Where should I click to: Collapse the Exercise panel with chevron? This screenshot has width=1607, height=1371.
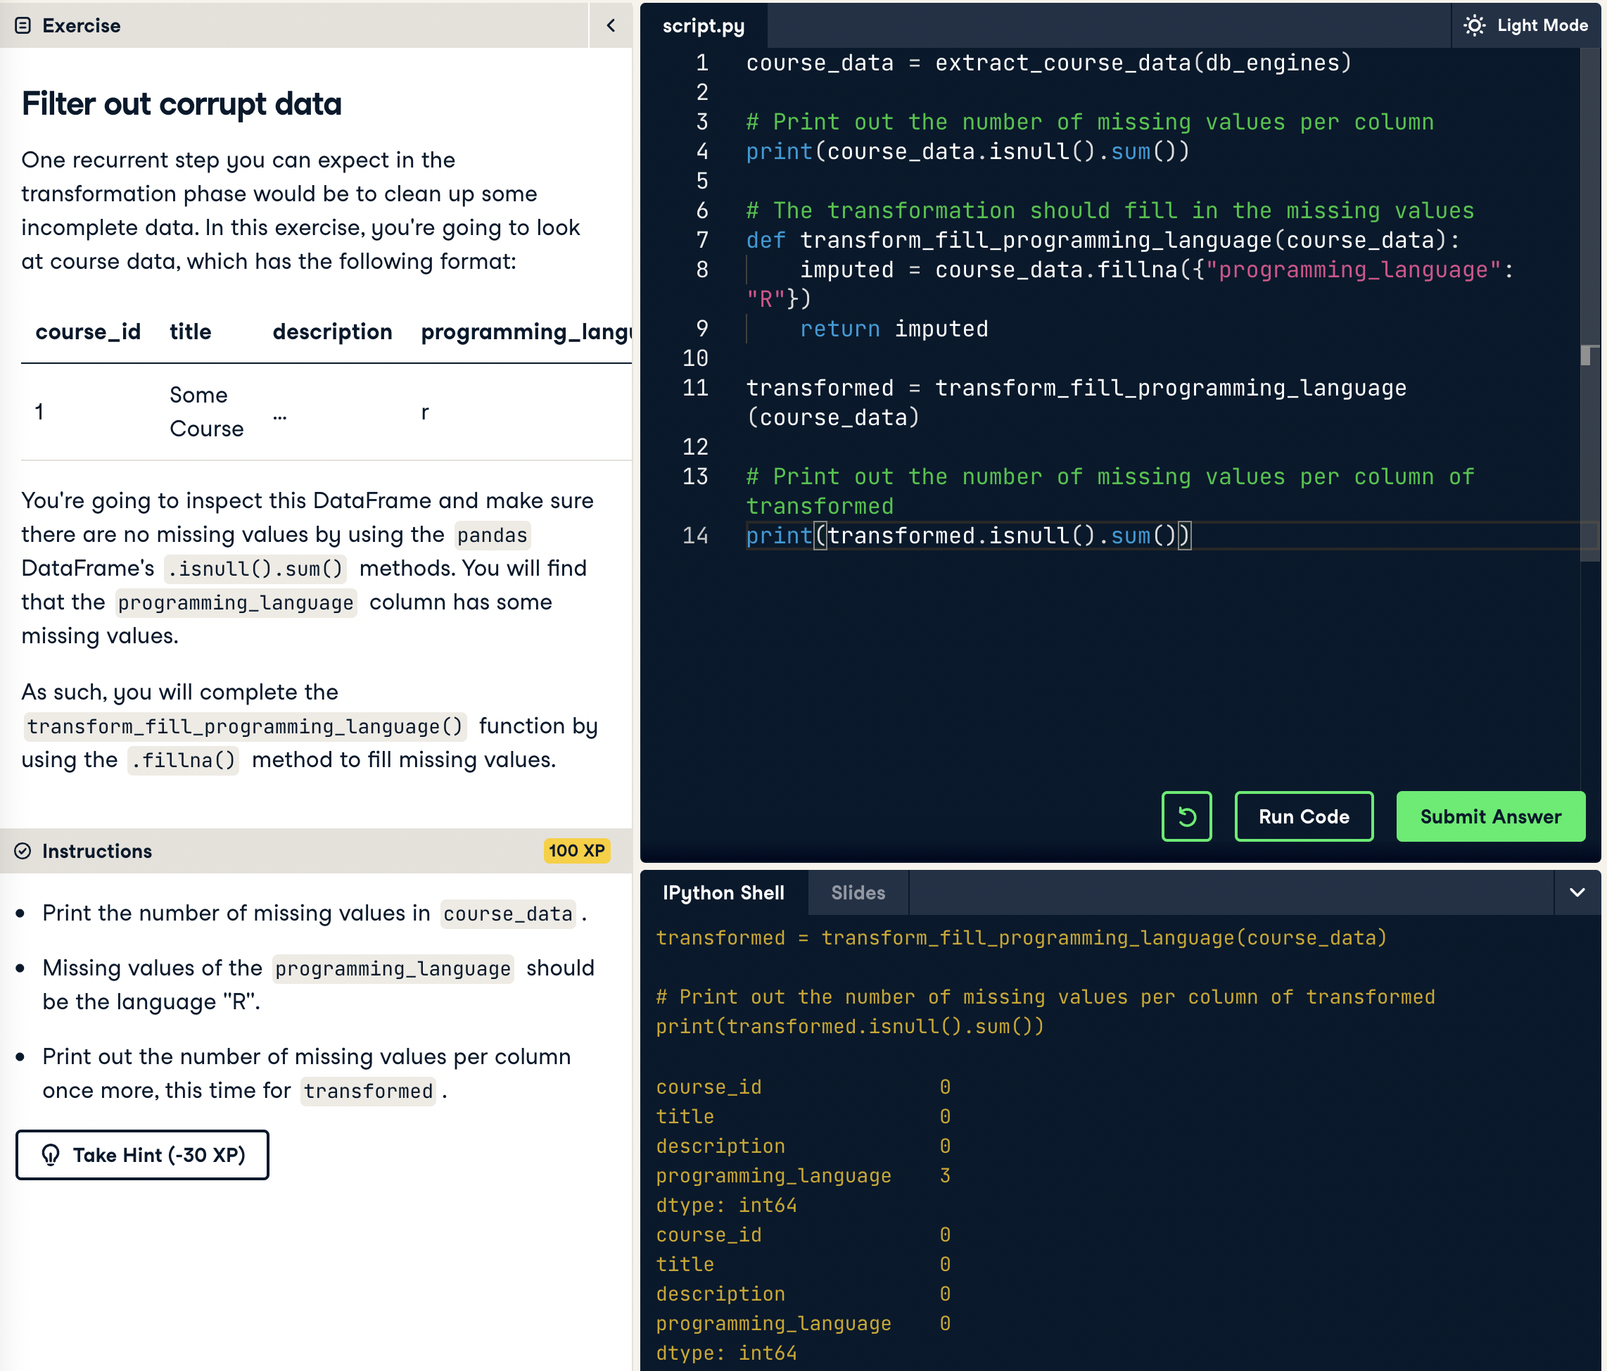[611, 25]
